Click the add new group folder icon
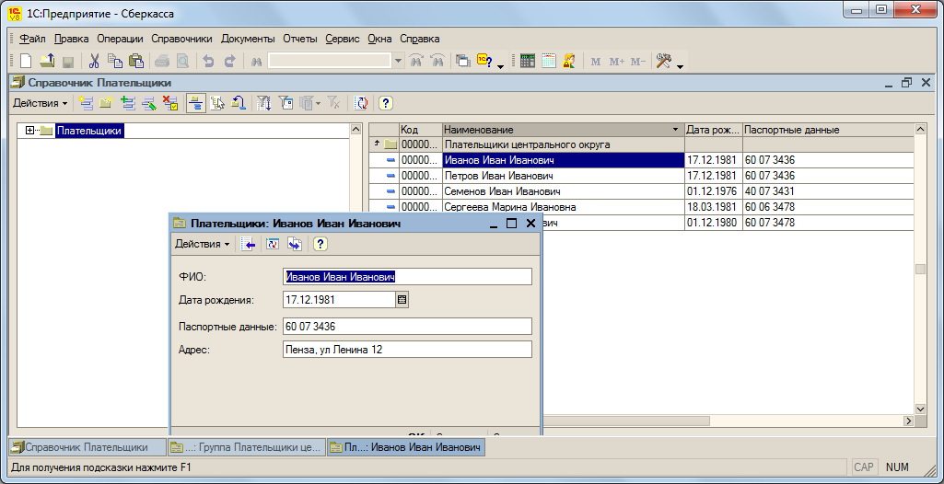Image resolution: width=944 pixels, height=484 pixels. pos(107,103)
